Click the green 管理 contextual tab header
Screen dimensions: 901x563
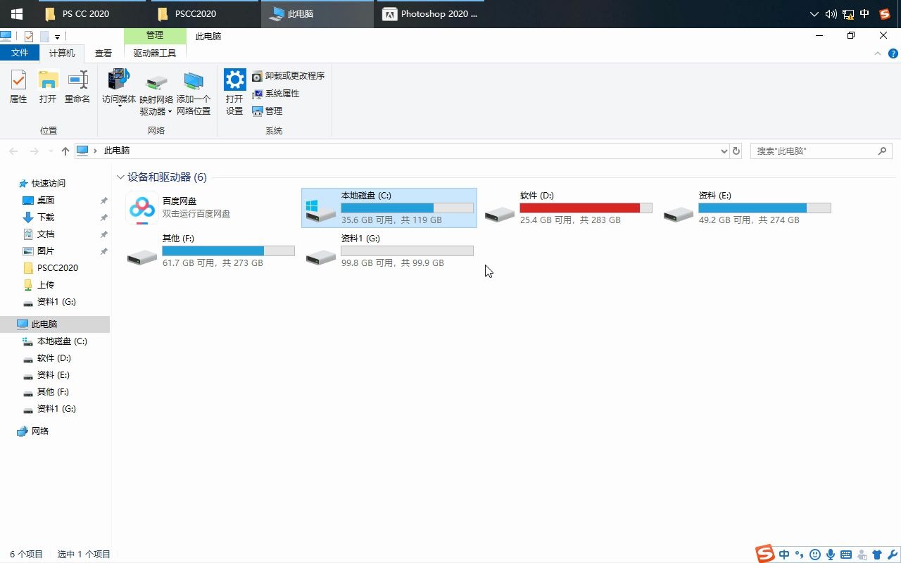[x=155, y=35]
